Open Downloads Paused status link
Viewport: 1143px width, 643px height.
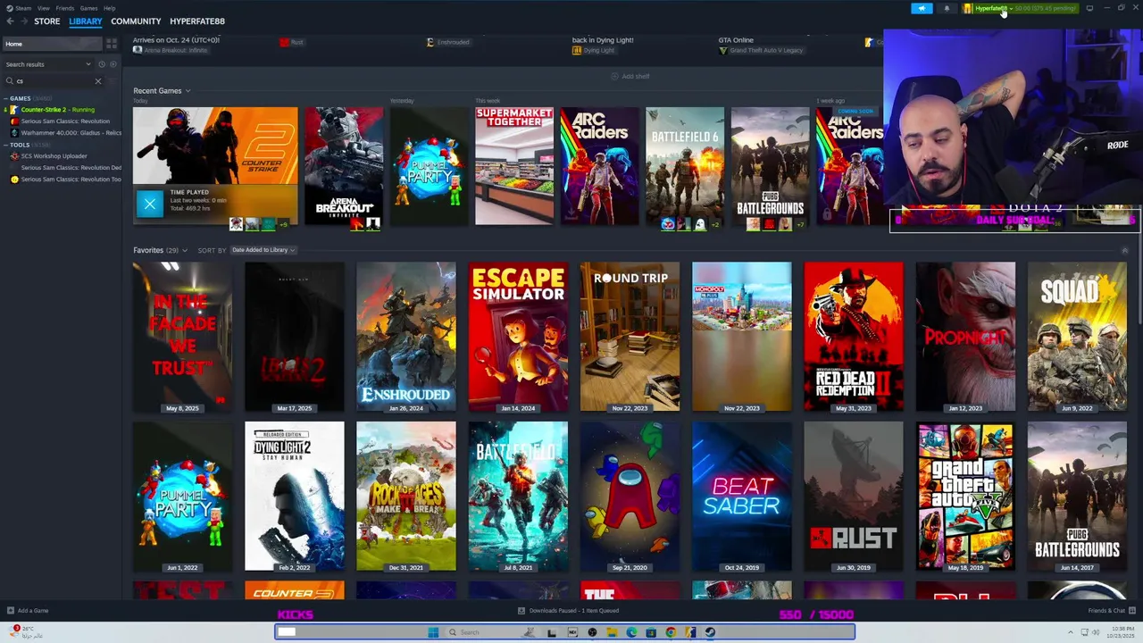pos(574,611)
